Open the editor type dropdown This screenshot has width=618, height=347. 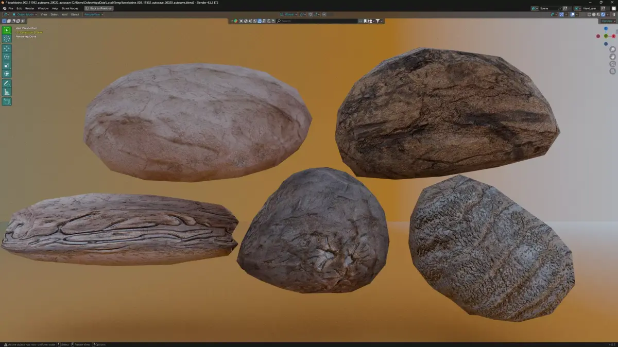pyautogui.click(x=6, y=14)
